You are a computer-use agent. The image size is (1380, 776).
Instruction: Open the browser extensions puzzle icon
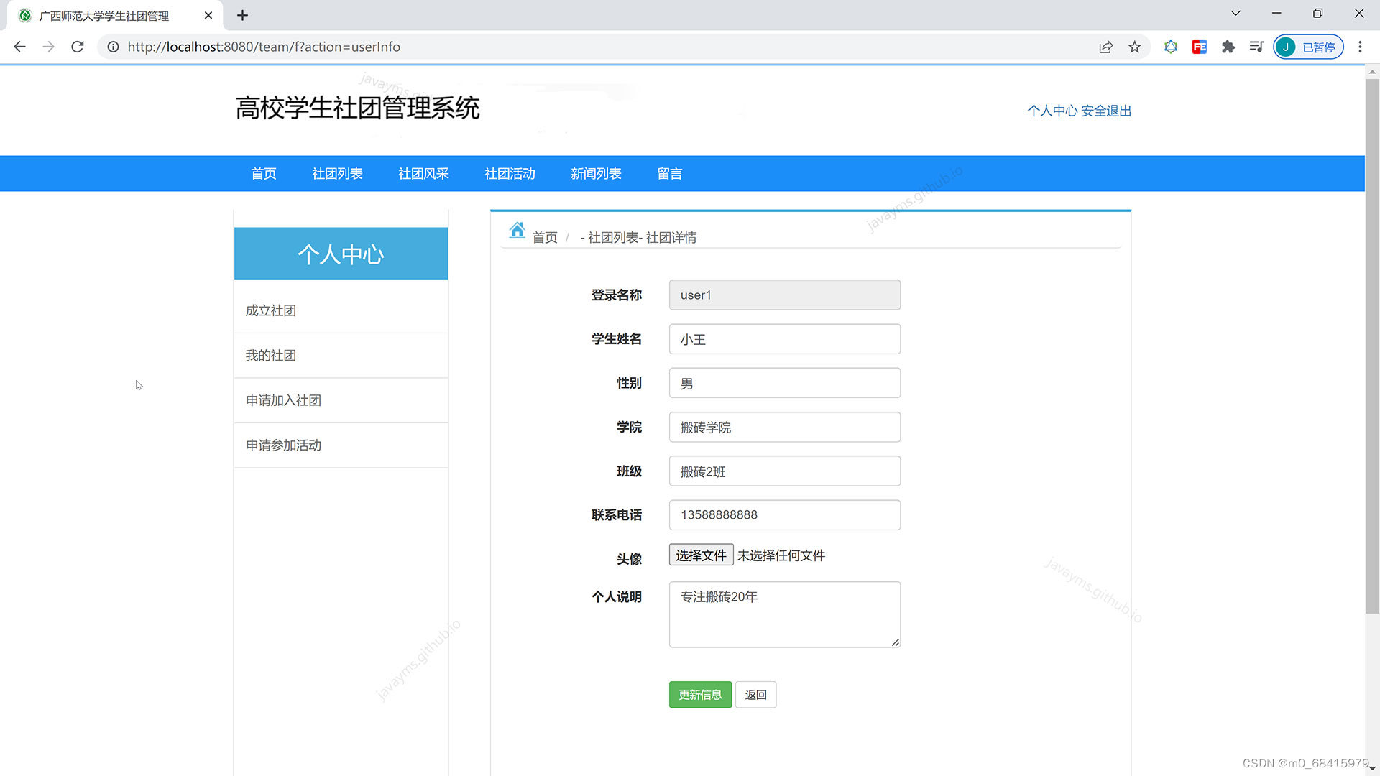1228,47
